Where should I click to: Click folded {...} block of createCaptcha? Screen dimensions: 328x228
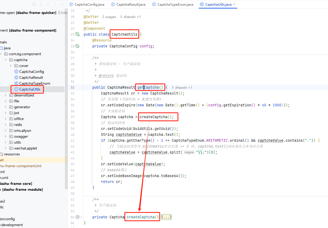click(x=166, y=217)
